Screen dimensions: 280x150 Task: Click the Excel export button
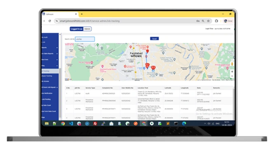155,39
